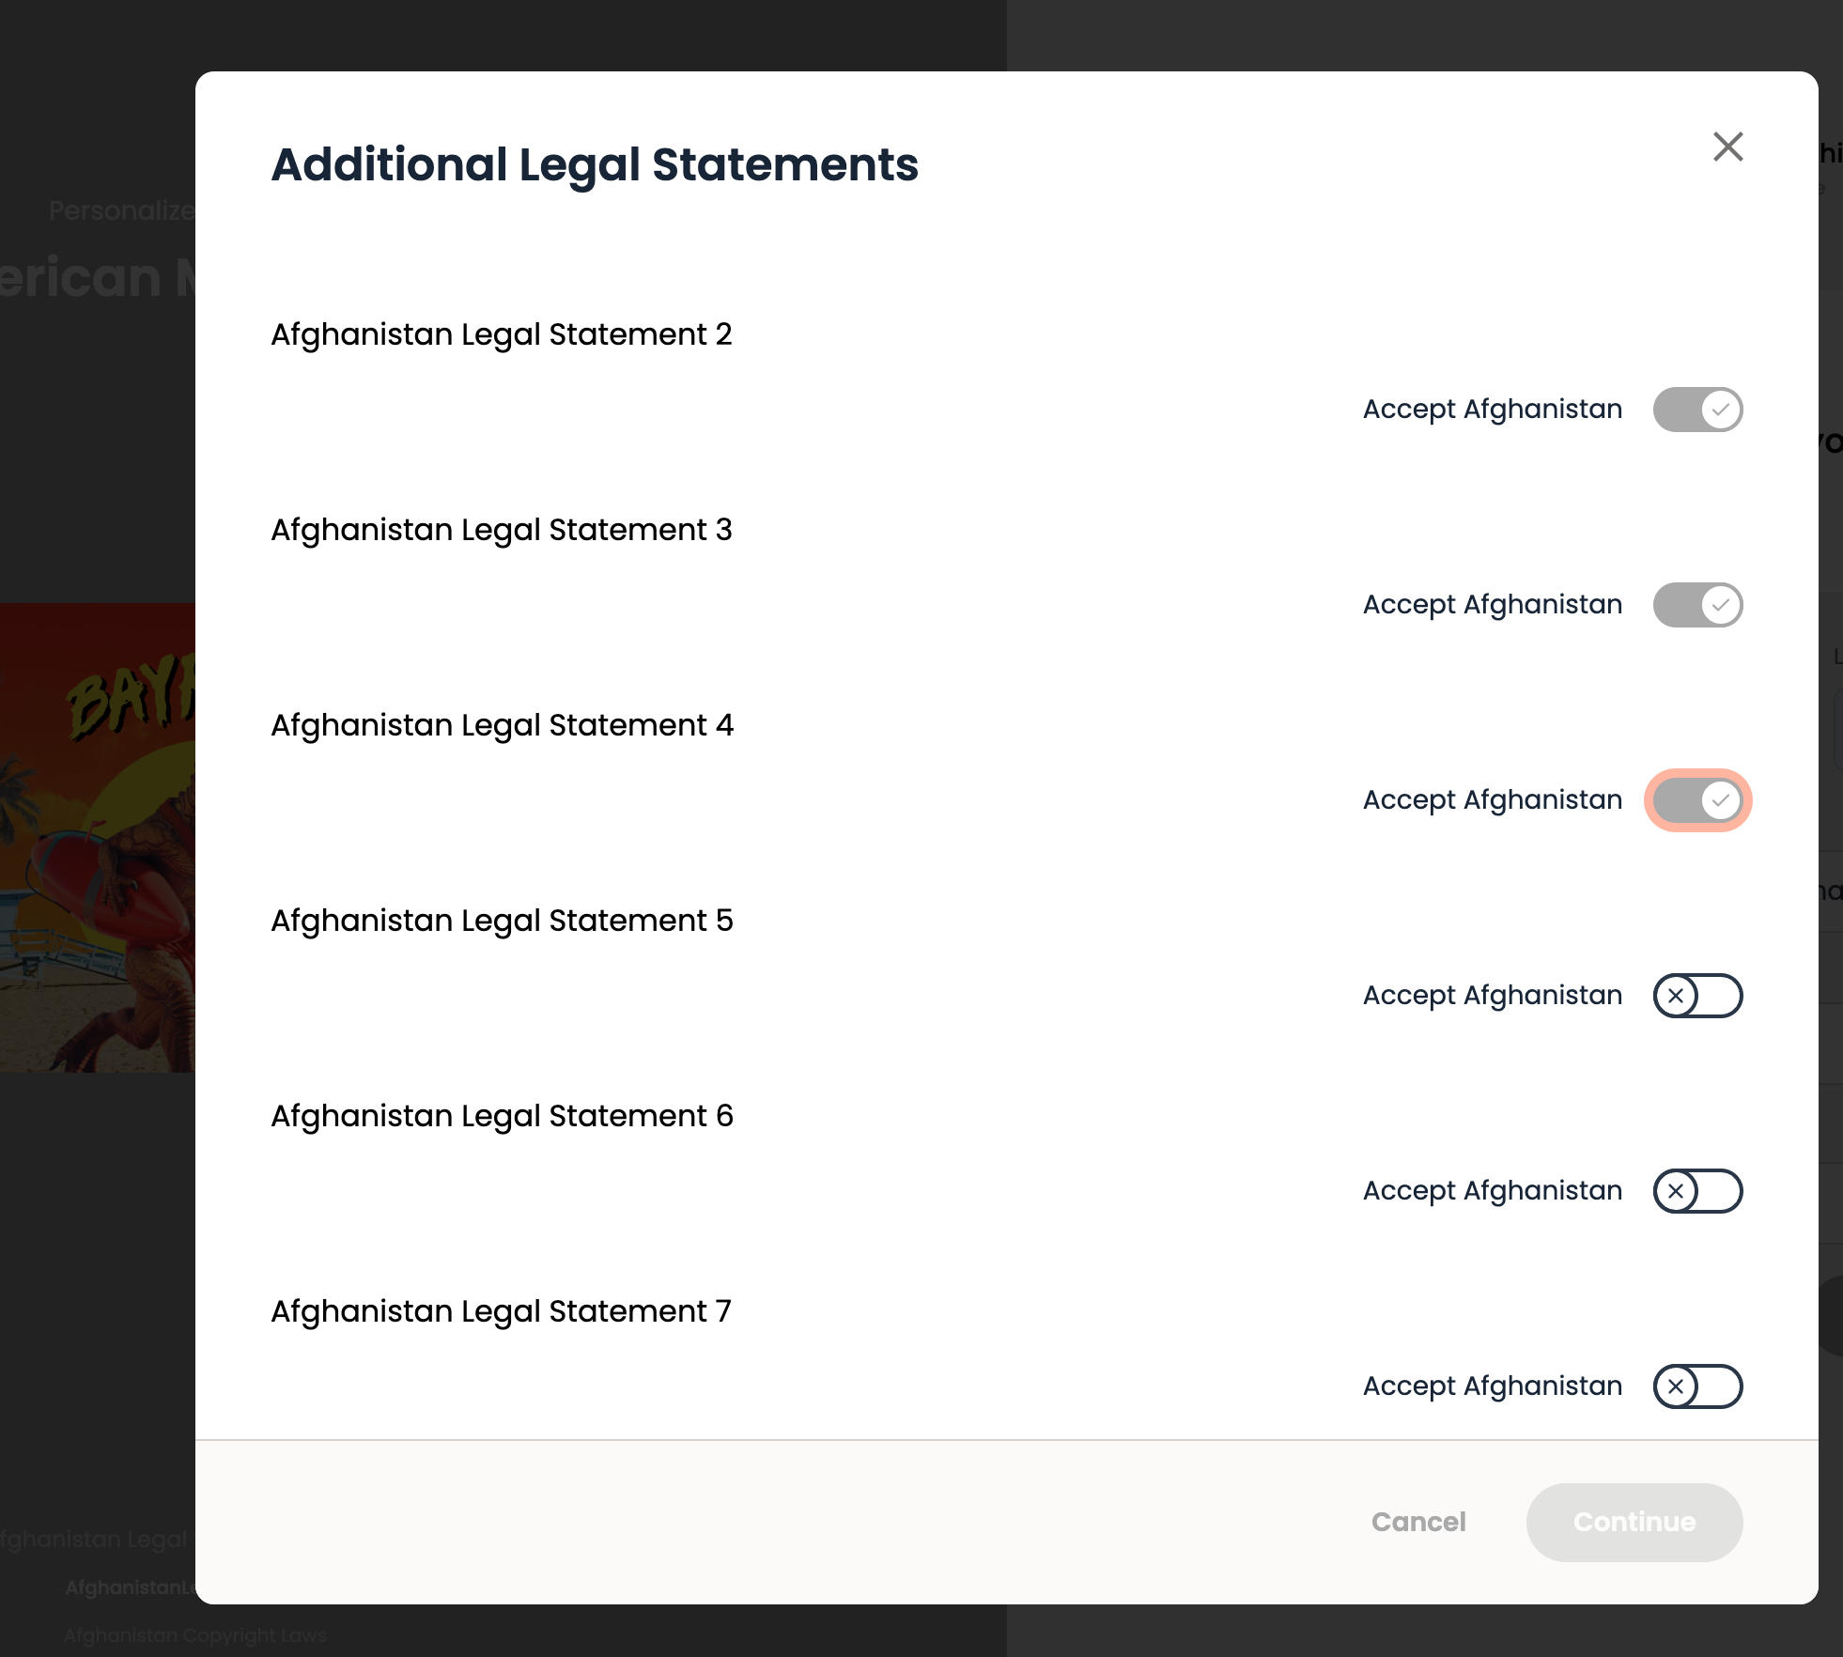Click the Accept Afghanistan label under Statement 7

point(1493,1386)
